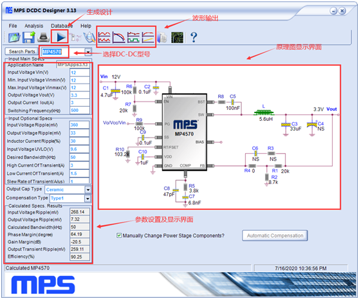Click Output Transient Ripple value 259.11
This screenshot has width=359, height=299.
[80, 249]
